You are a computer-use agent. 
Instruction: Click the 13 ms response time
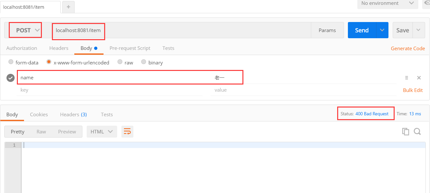(x=415, y=114)
